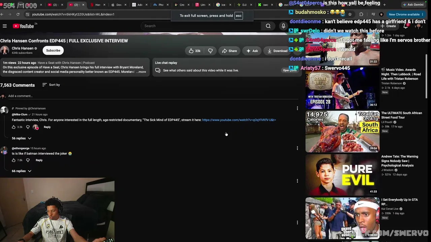Image resolution: width=431 pixels, height=242 pixels.
Task: Open the ULTIMATE South African Street Food Tour title
Action: click(x=401, y=115)
